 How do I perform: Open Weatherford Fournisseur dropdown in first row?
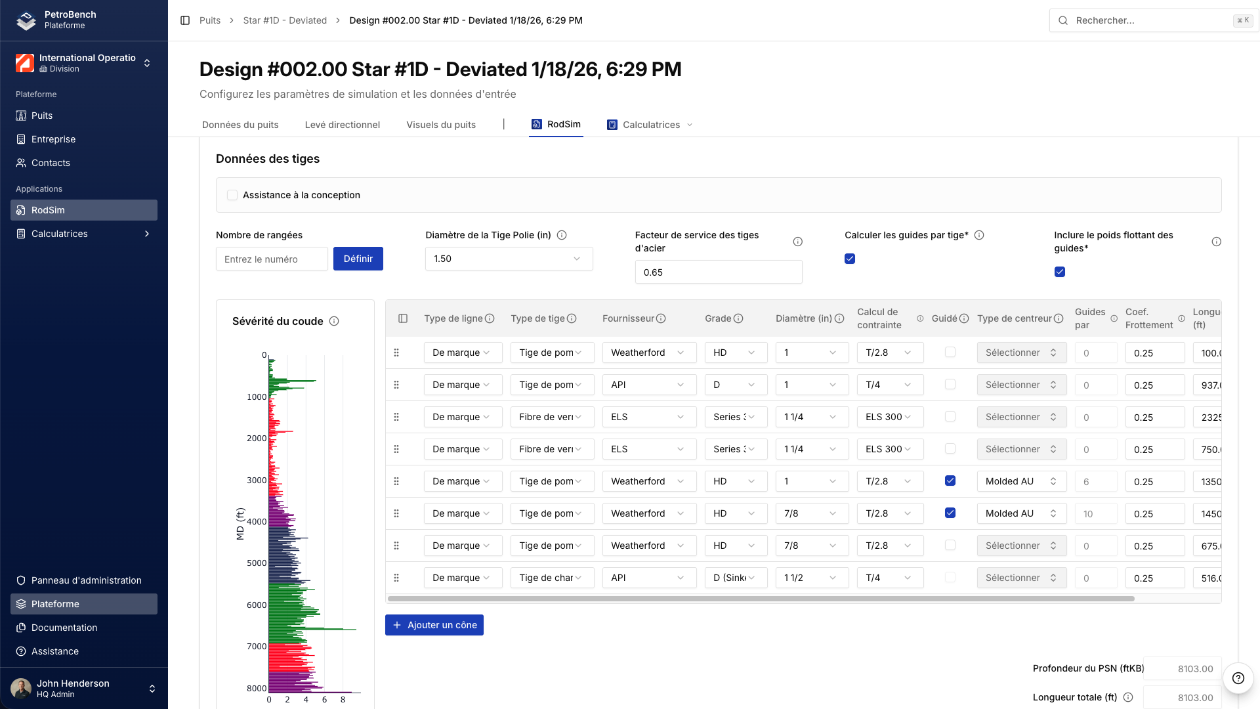point(648,353)
